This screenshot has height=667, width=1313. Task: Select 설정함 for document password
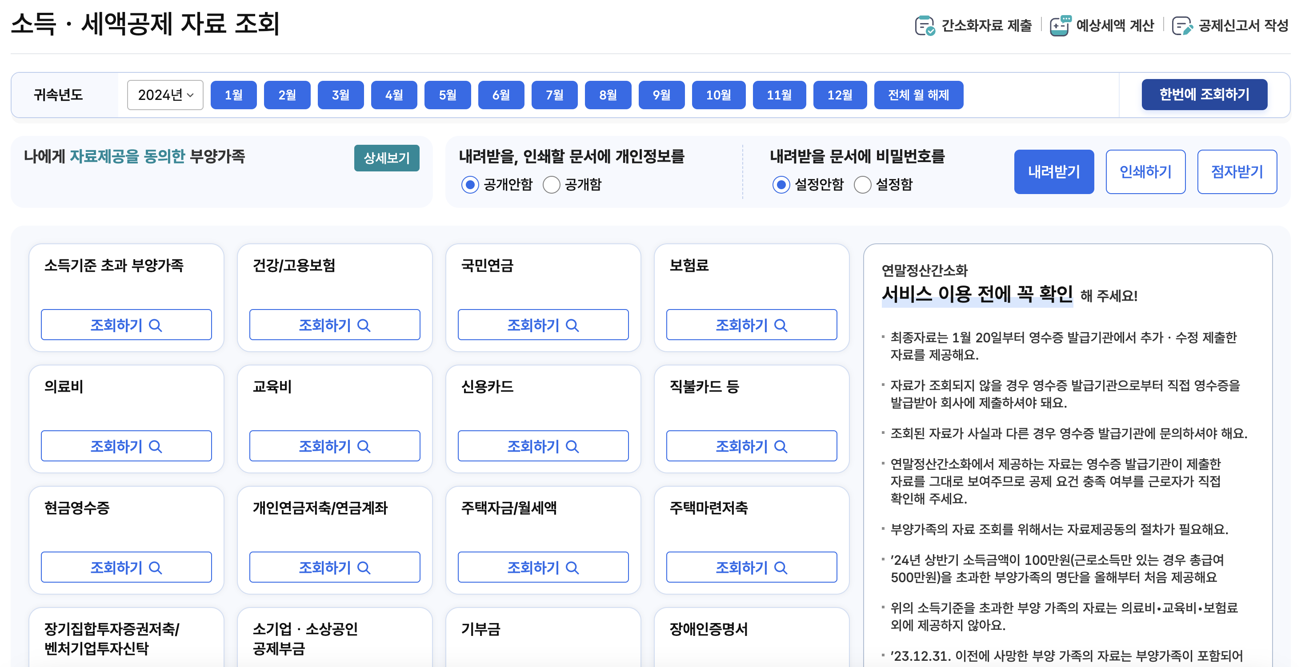pos(862,184)
